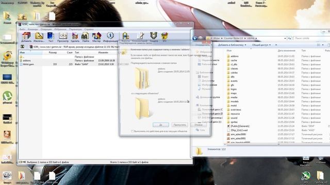
Task: Open the view options dropdown in Explorer
Action: [x=323, y=45]
